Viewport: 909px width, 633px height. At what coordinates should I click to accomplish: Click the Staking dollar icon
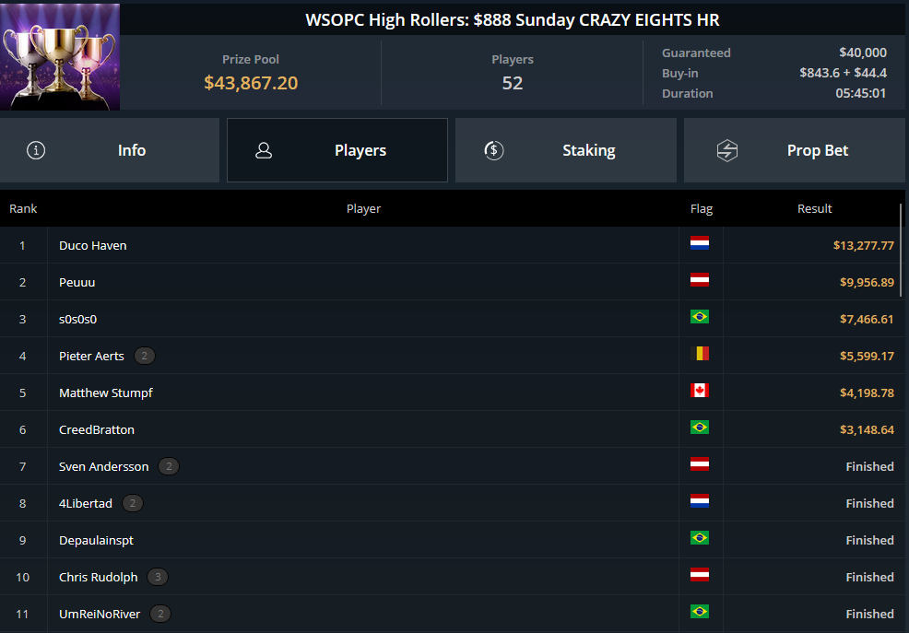pos(494,150)
